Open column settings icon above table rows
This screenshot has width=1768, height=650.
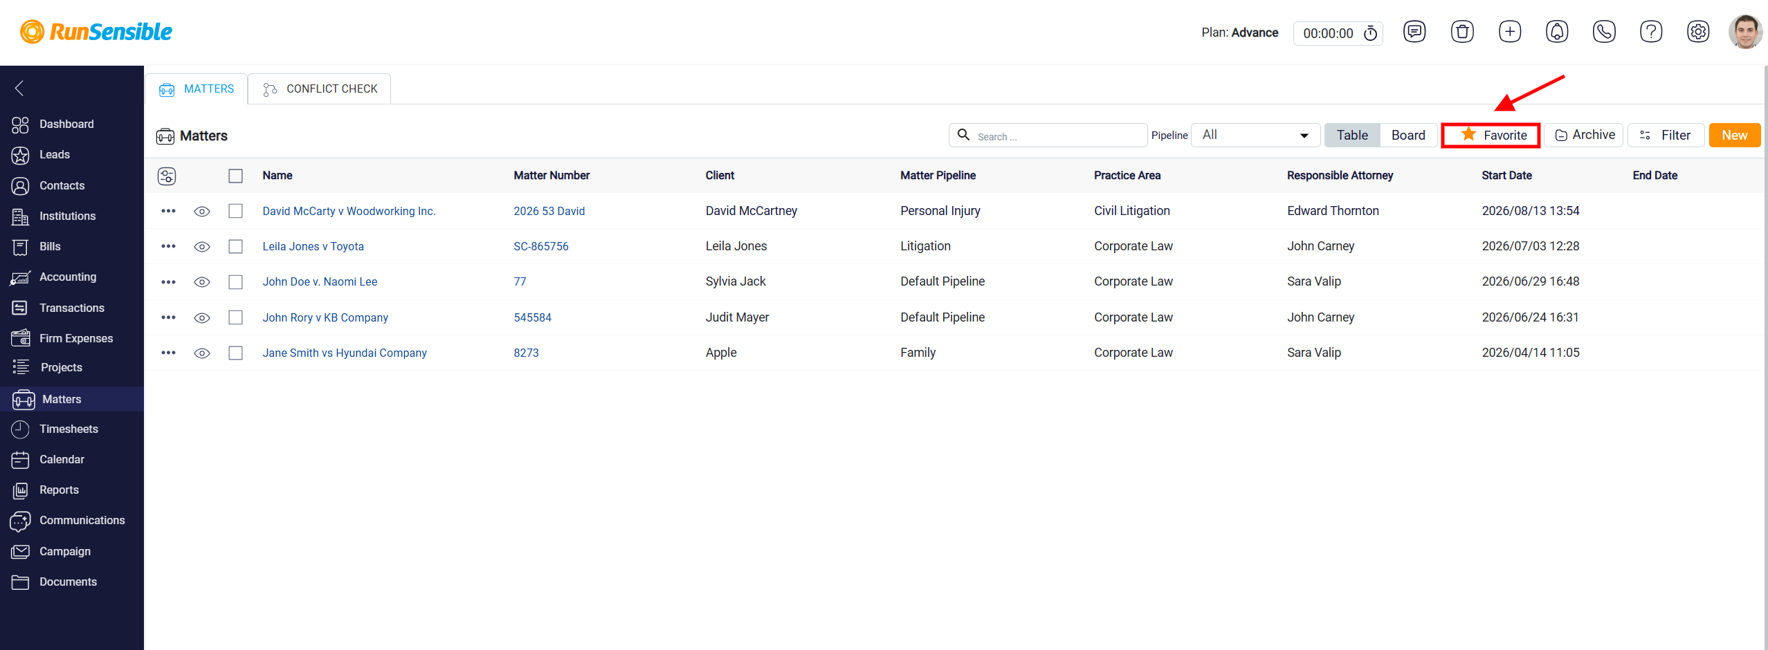click(x=167, y=176)
